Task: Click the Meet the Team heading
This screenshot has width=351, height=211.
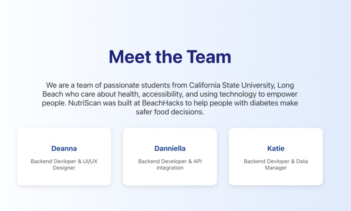Action: tap(170, 57)
